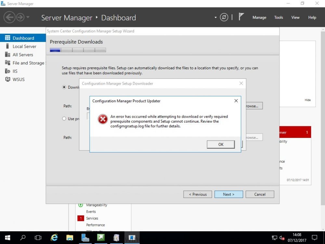Close the Configuration Manager Setup Downloader window
Viewport: 325px width, 244px height.
pyautogui.click(x=241, y=83)
